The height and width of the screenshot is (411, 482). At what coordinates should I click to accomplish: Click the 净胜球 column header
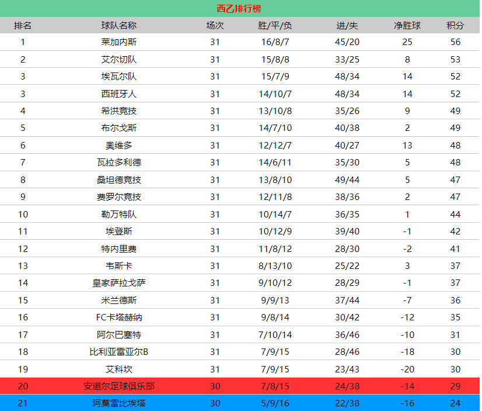(x=407, y=25)
